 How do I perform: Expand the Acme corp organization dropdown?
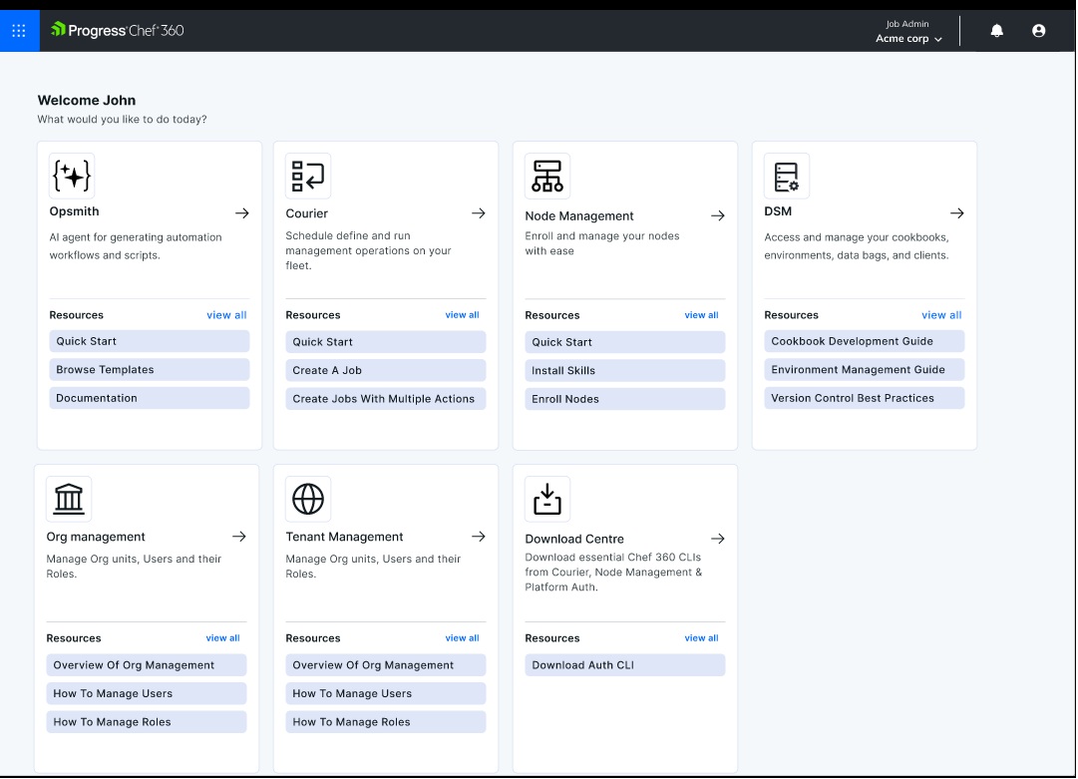click(908, 39)
